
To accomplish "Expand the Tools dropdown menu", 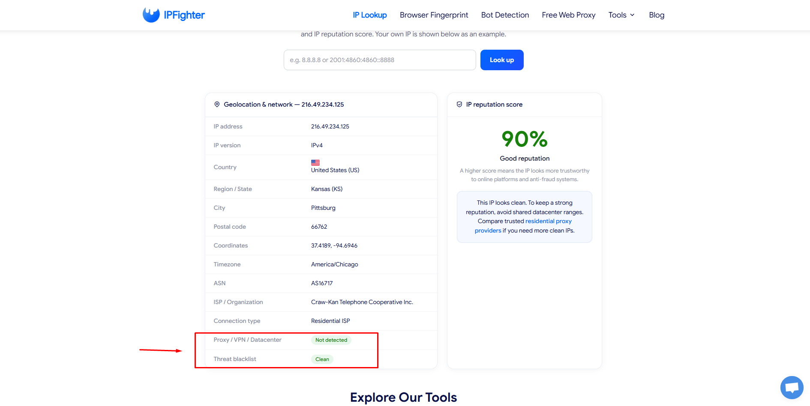I will coord(621,15).
